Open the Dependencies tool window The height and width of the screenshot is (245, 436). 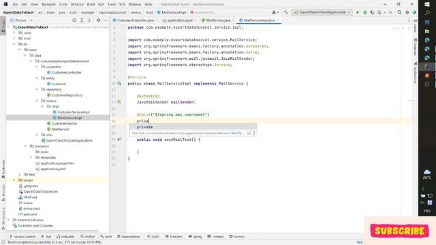coord(129,236)
